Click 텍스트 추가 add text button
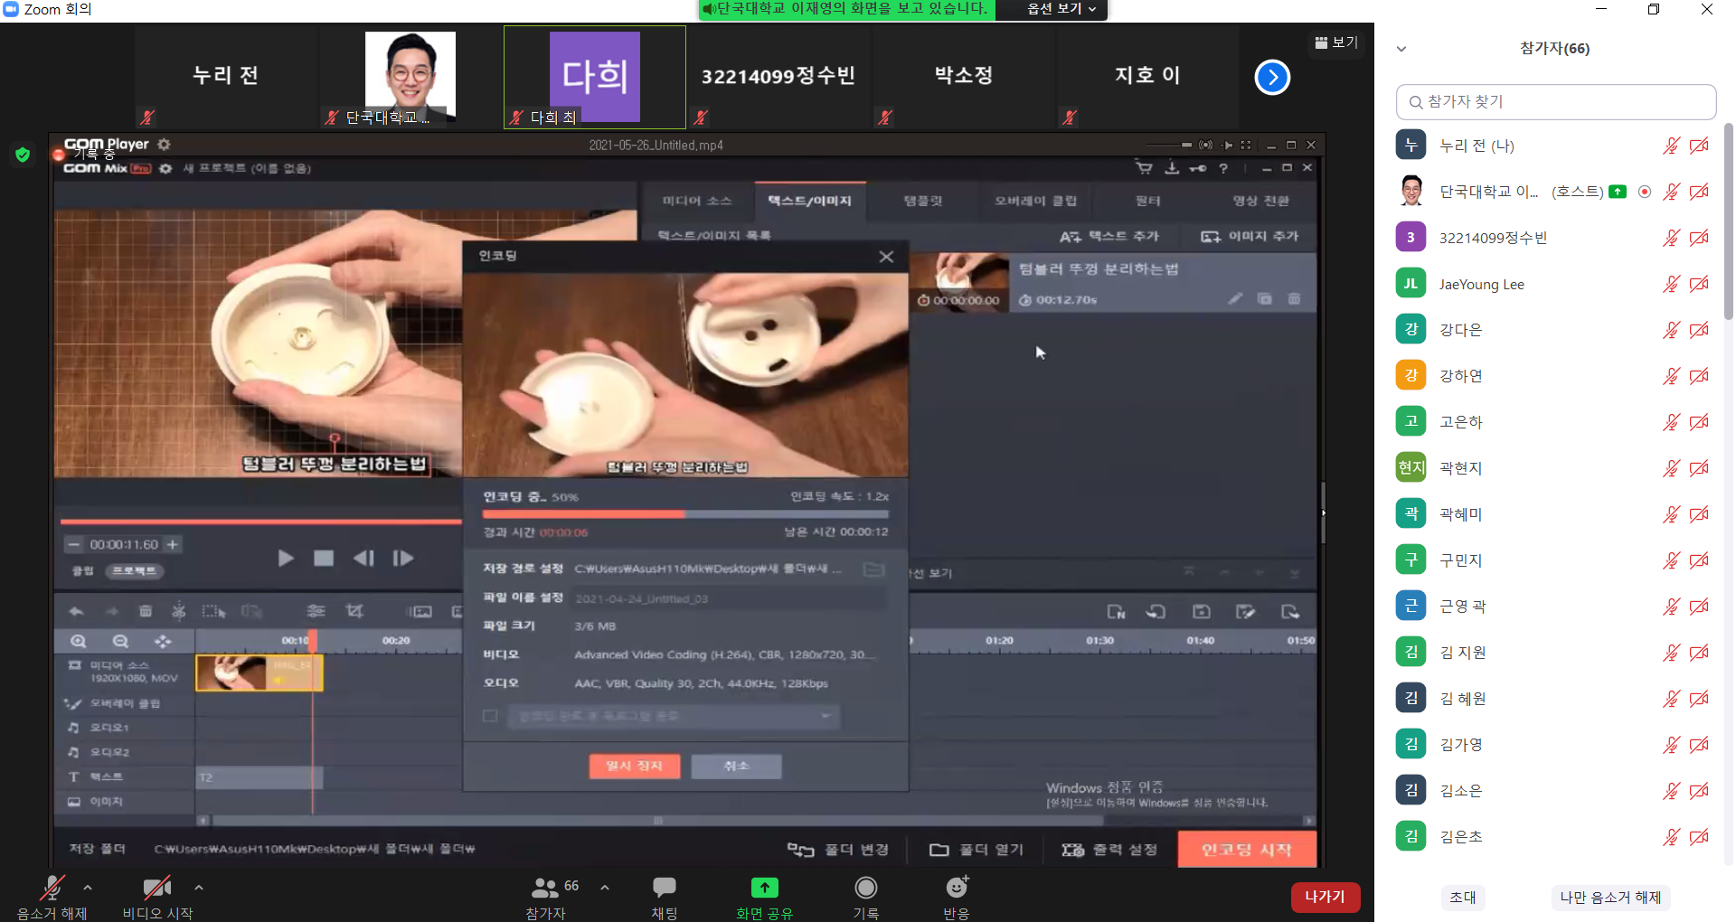Viewport: 1736px width, 922px height. tap(1109, 236)
